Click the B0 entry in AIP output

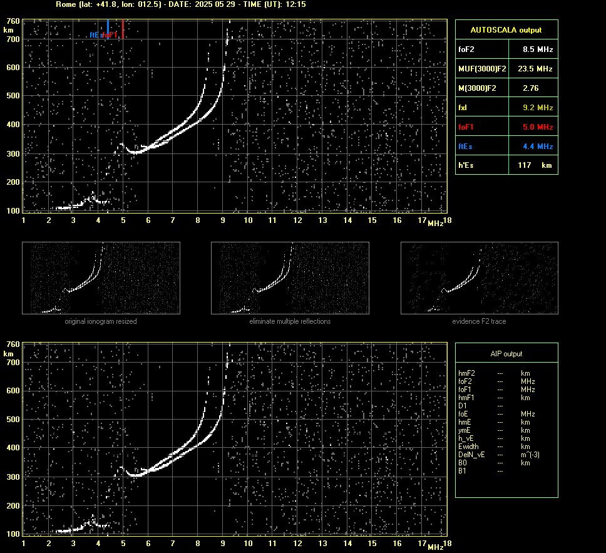(x=496, y=463)
